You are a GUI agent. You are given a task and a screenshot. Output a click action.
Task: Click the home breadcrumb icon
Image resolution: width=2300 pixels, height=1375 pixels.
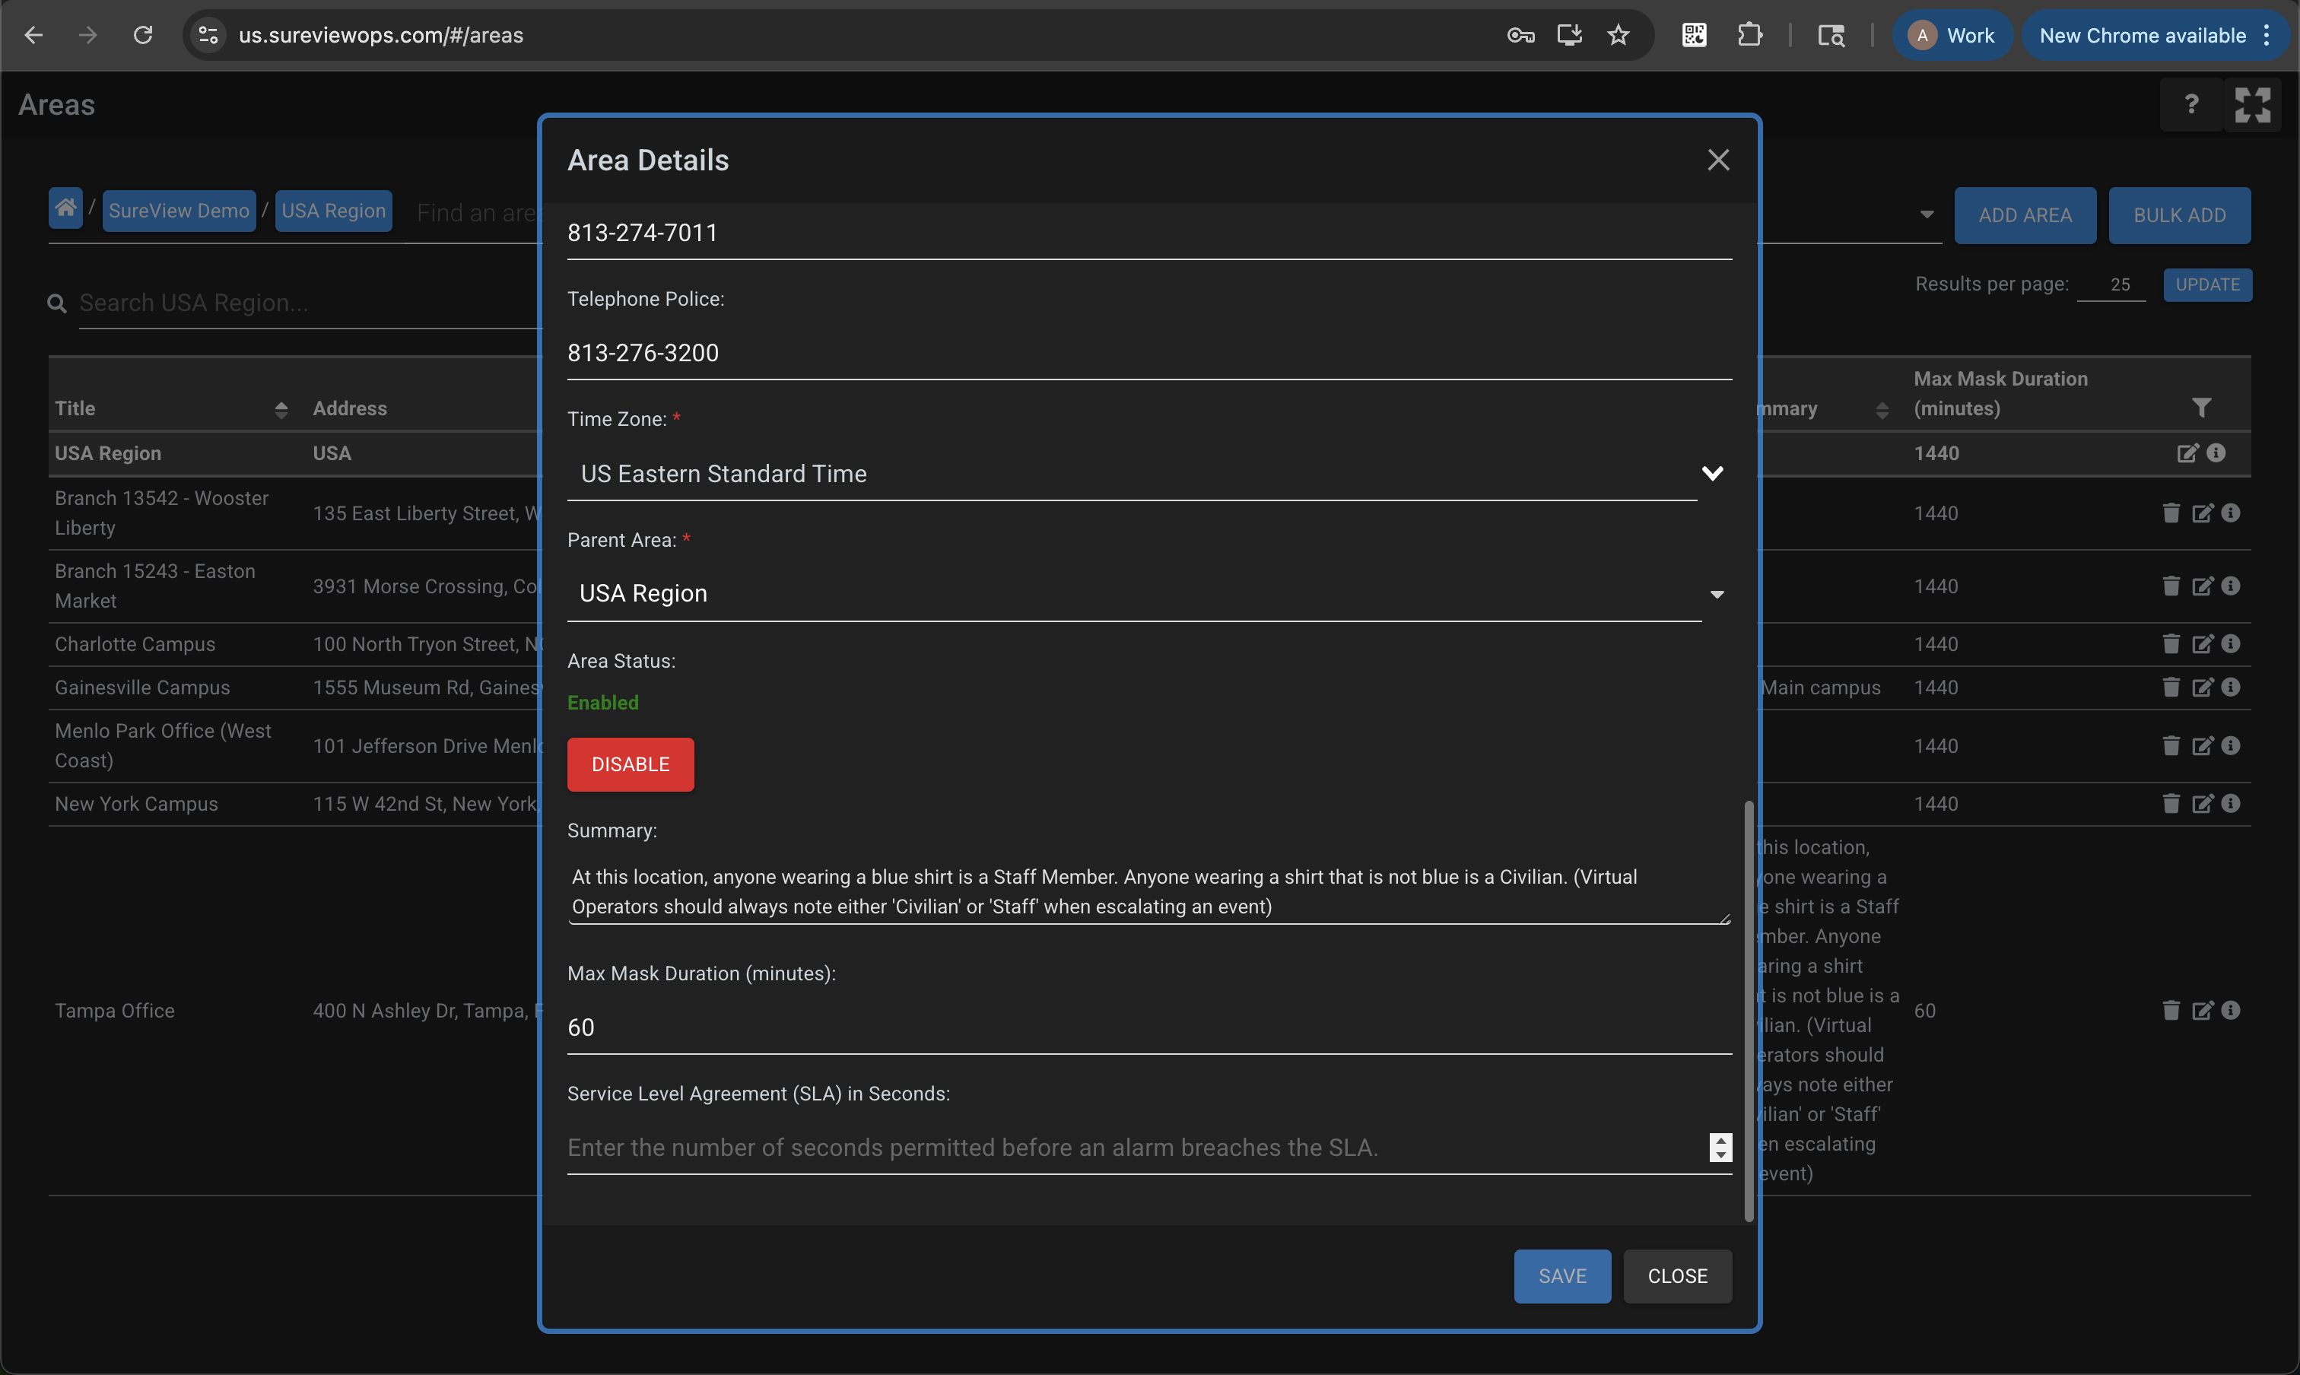[x=66, y=208]
